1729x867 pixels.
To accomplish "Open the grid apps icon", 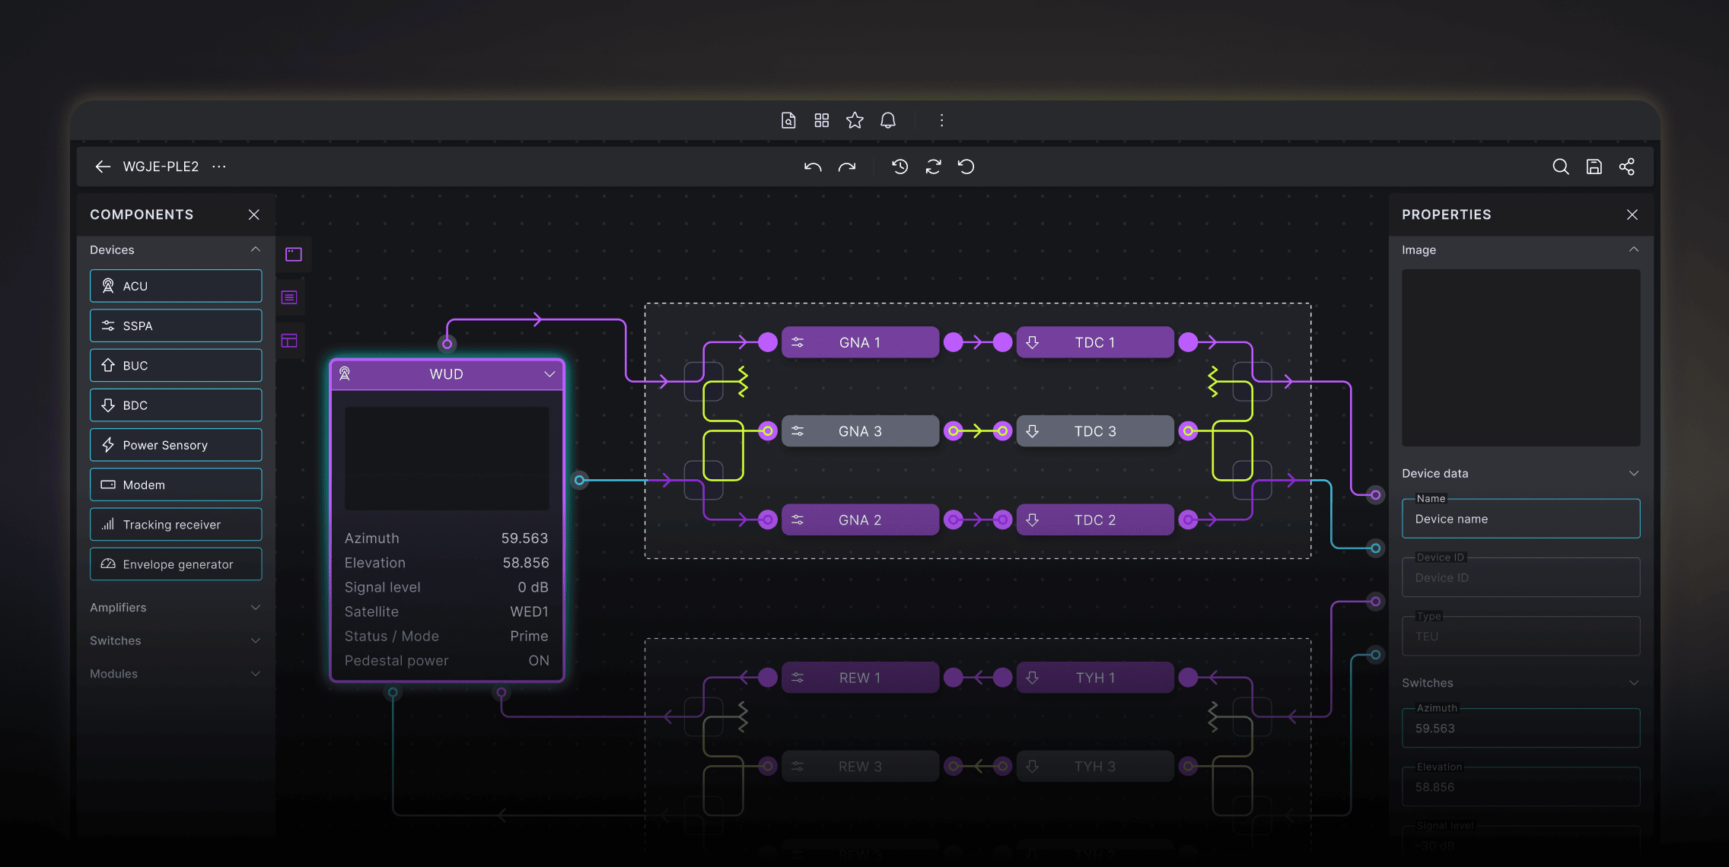I will (821, 120).
